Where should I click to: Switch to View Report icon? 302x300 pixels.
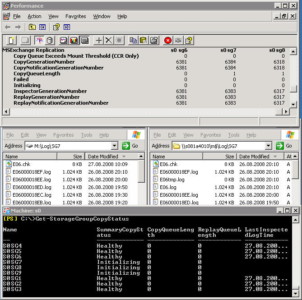point(84,41)
